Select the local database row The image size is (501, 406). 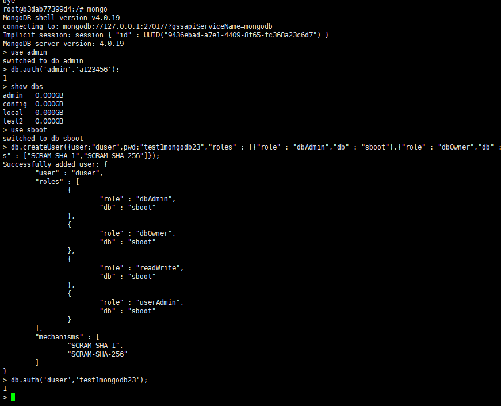click(x=33, y=113)
